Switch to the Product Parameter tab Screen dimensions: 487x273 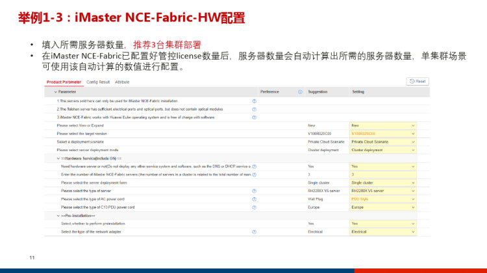point(64,82)
